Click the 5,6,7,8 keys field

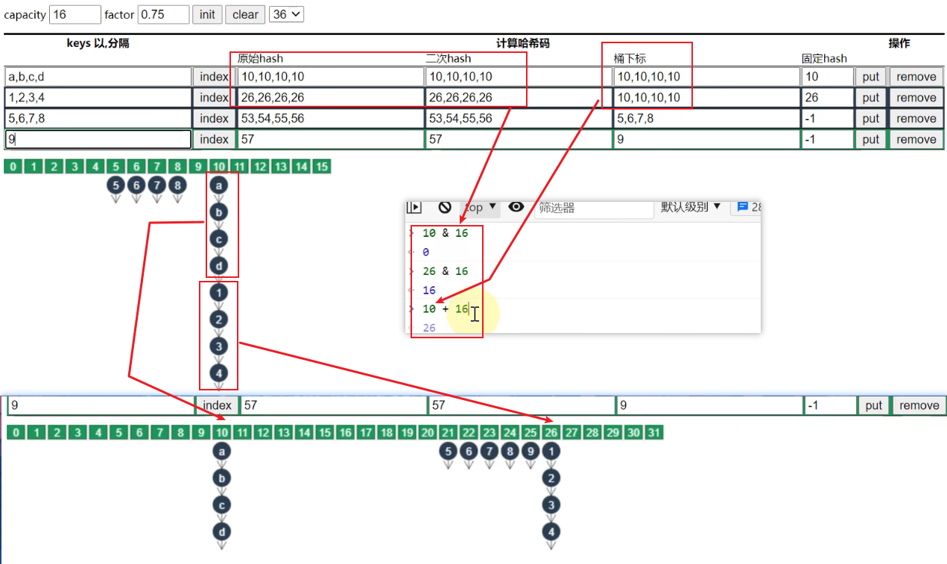click(98, 118)
